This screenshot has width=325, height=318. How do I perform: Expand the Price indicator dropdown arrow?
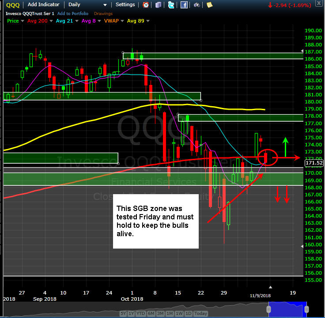click(23, 21)
